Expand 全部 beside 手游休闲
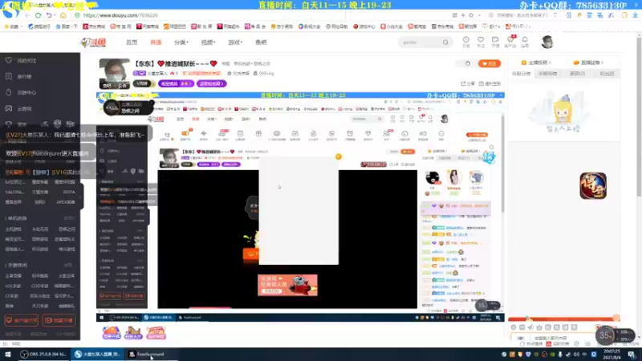Viewport: 642px width, 361px height. click(x=69, y=266)
